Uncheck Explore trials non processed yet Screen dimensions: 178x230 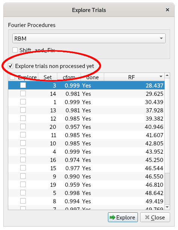coord(10,66)
